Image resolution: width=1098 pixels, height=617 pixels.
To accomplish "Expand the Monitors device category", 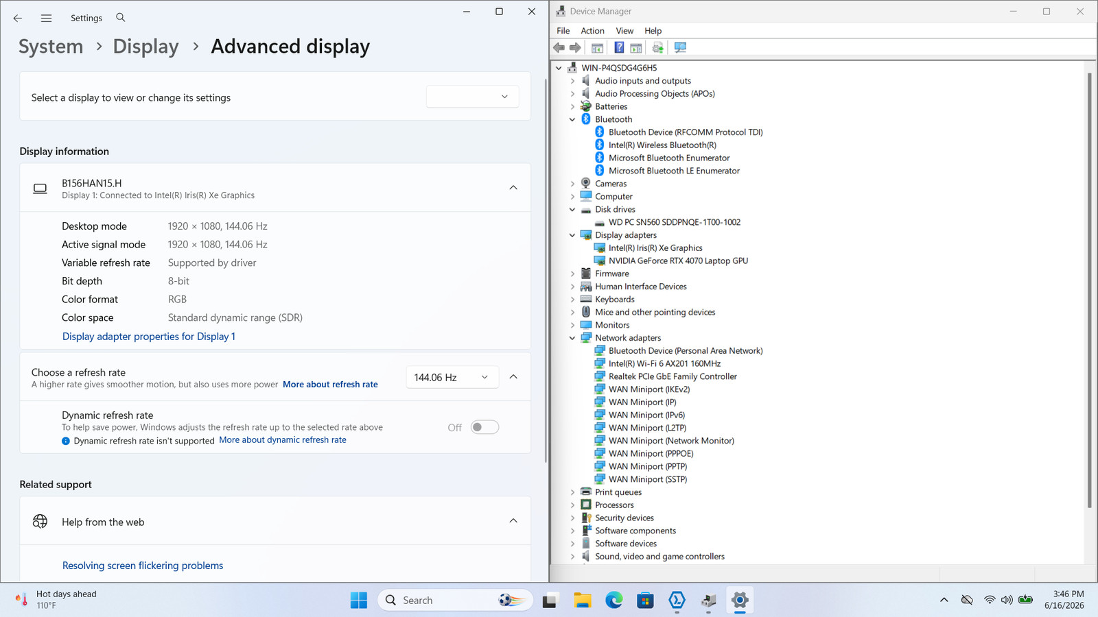I will click(572, 325).
